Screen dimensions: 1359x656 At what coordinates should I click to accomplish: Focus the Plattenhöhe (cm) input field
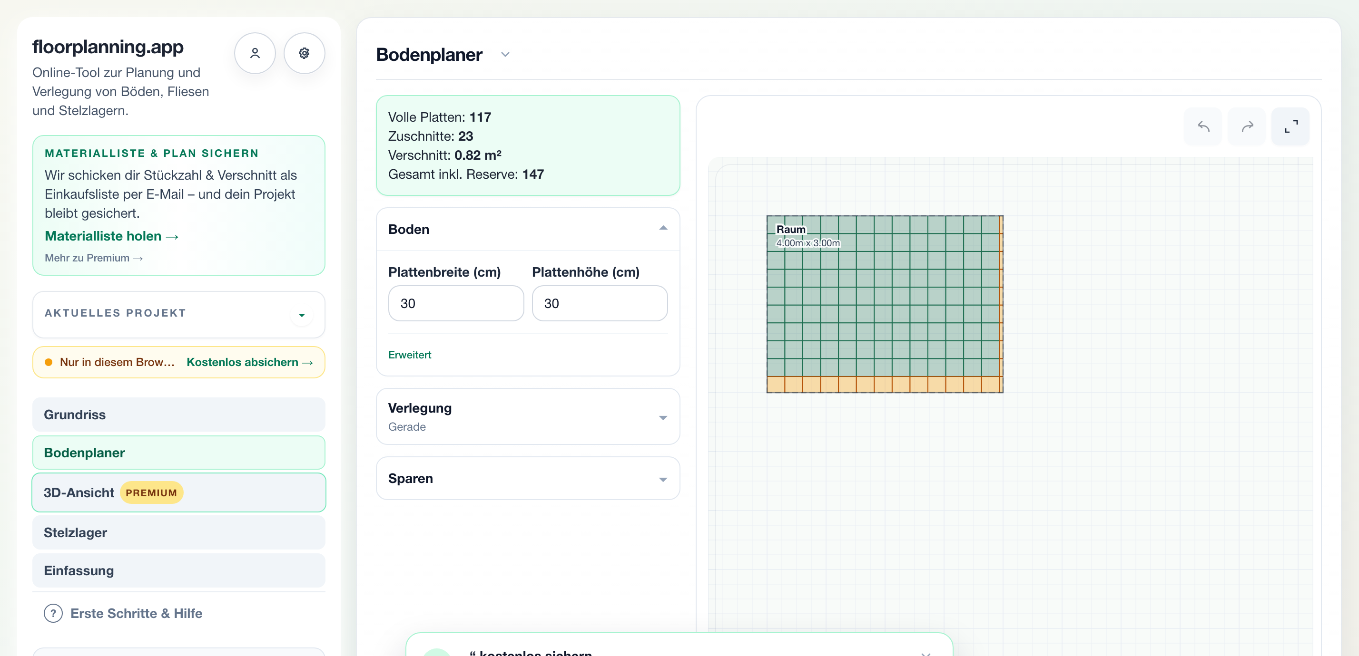click(x=600, y=303)
